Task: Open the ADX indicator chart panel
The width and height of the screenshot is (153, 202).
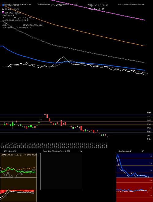Action: tap(18, 165)
